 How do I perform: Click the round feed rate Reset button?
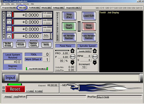pyautogui.click(x=73, y=57)
